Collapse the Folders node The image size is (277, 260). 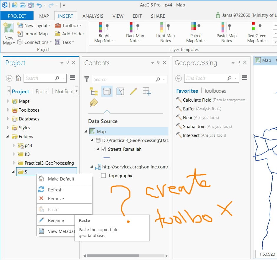pos(8,136)
